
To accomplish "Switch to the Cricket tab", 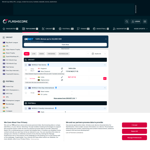I will click(x=48, y=29).
